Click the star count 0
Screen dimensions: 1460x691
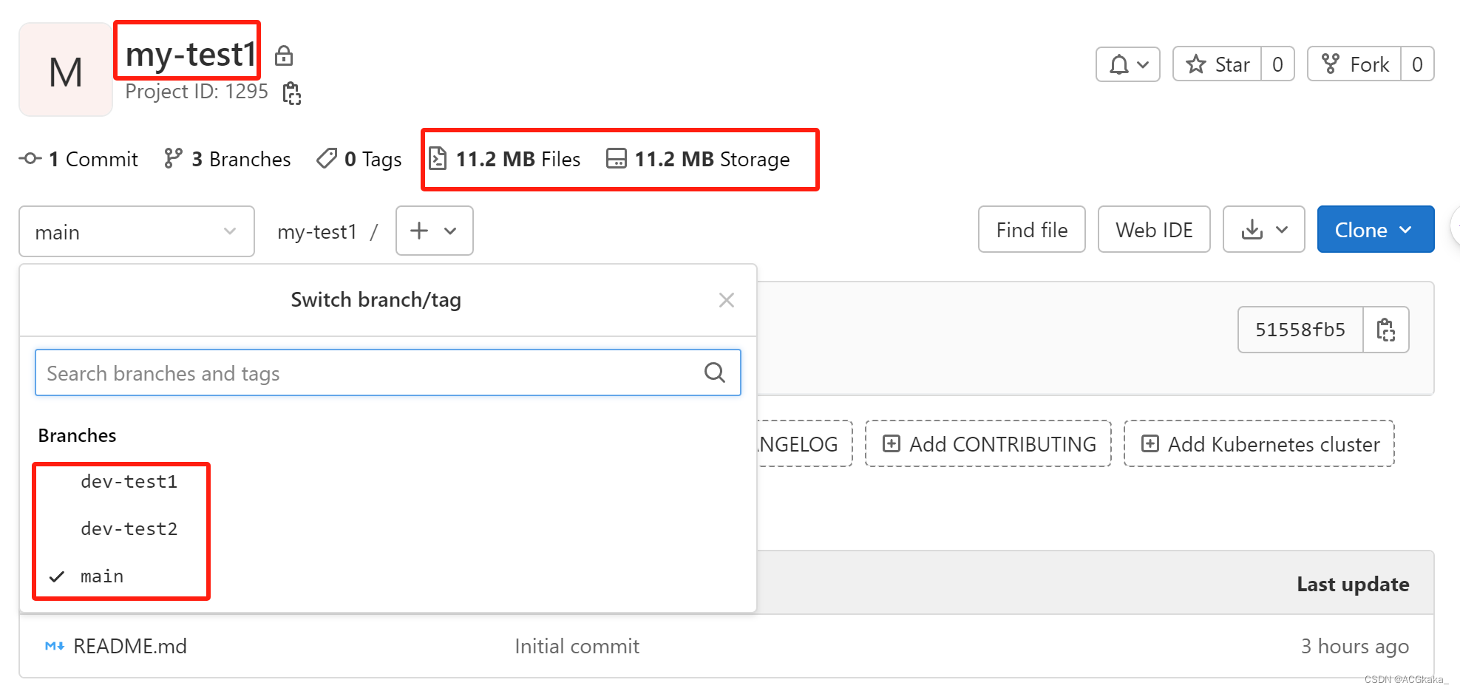[x=1277, y=64]
